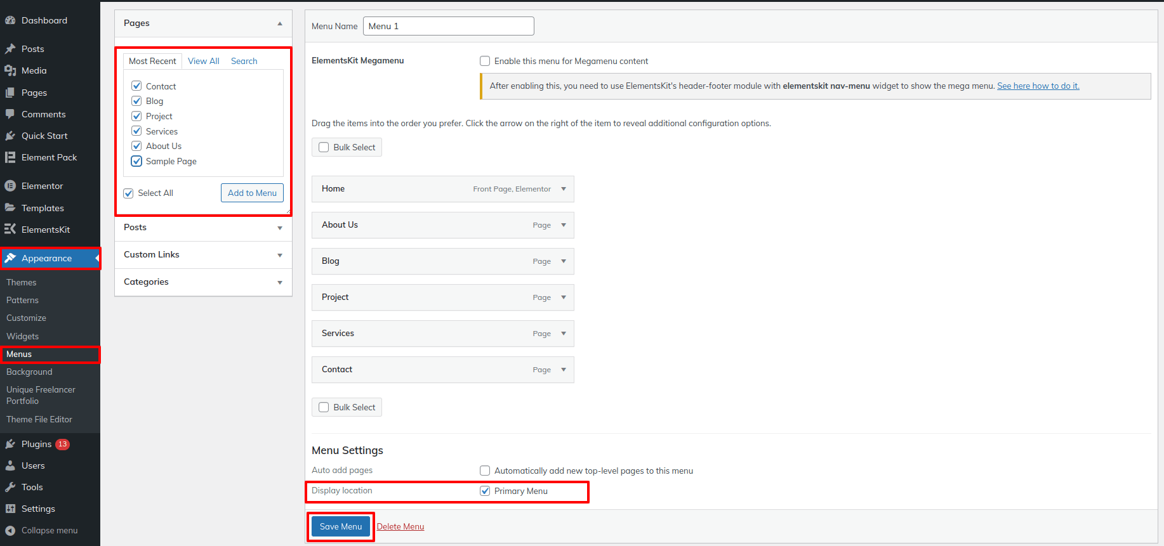Click the Comments speech bubble icon
Image resolution: width=1164 pixels, height=546 pixels.
click(10, 114)
